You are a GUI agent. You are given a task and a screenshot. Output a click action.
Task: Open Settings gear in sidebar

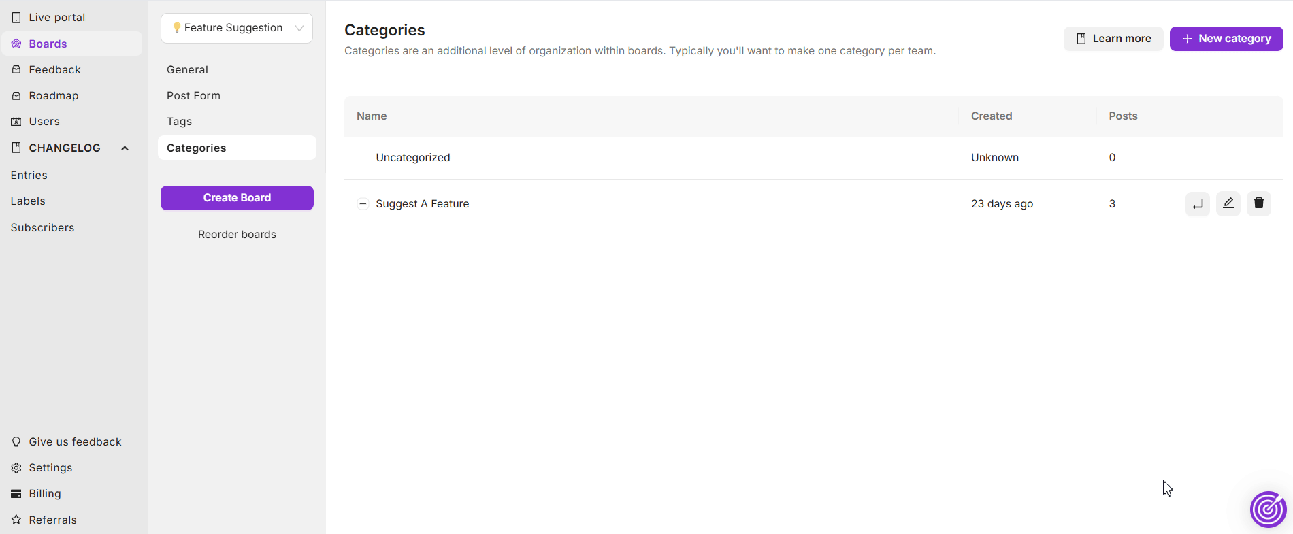[16, 468]
